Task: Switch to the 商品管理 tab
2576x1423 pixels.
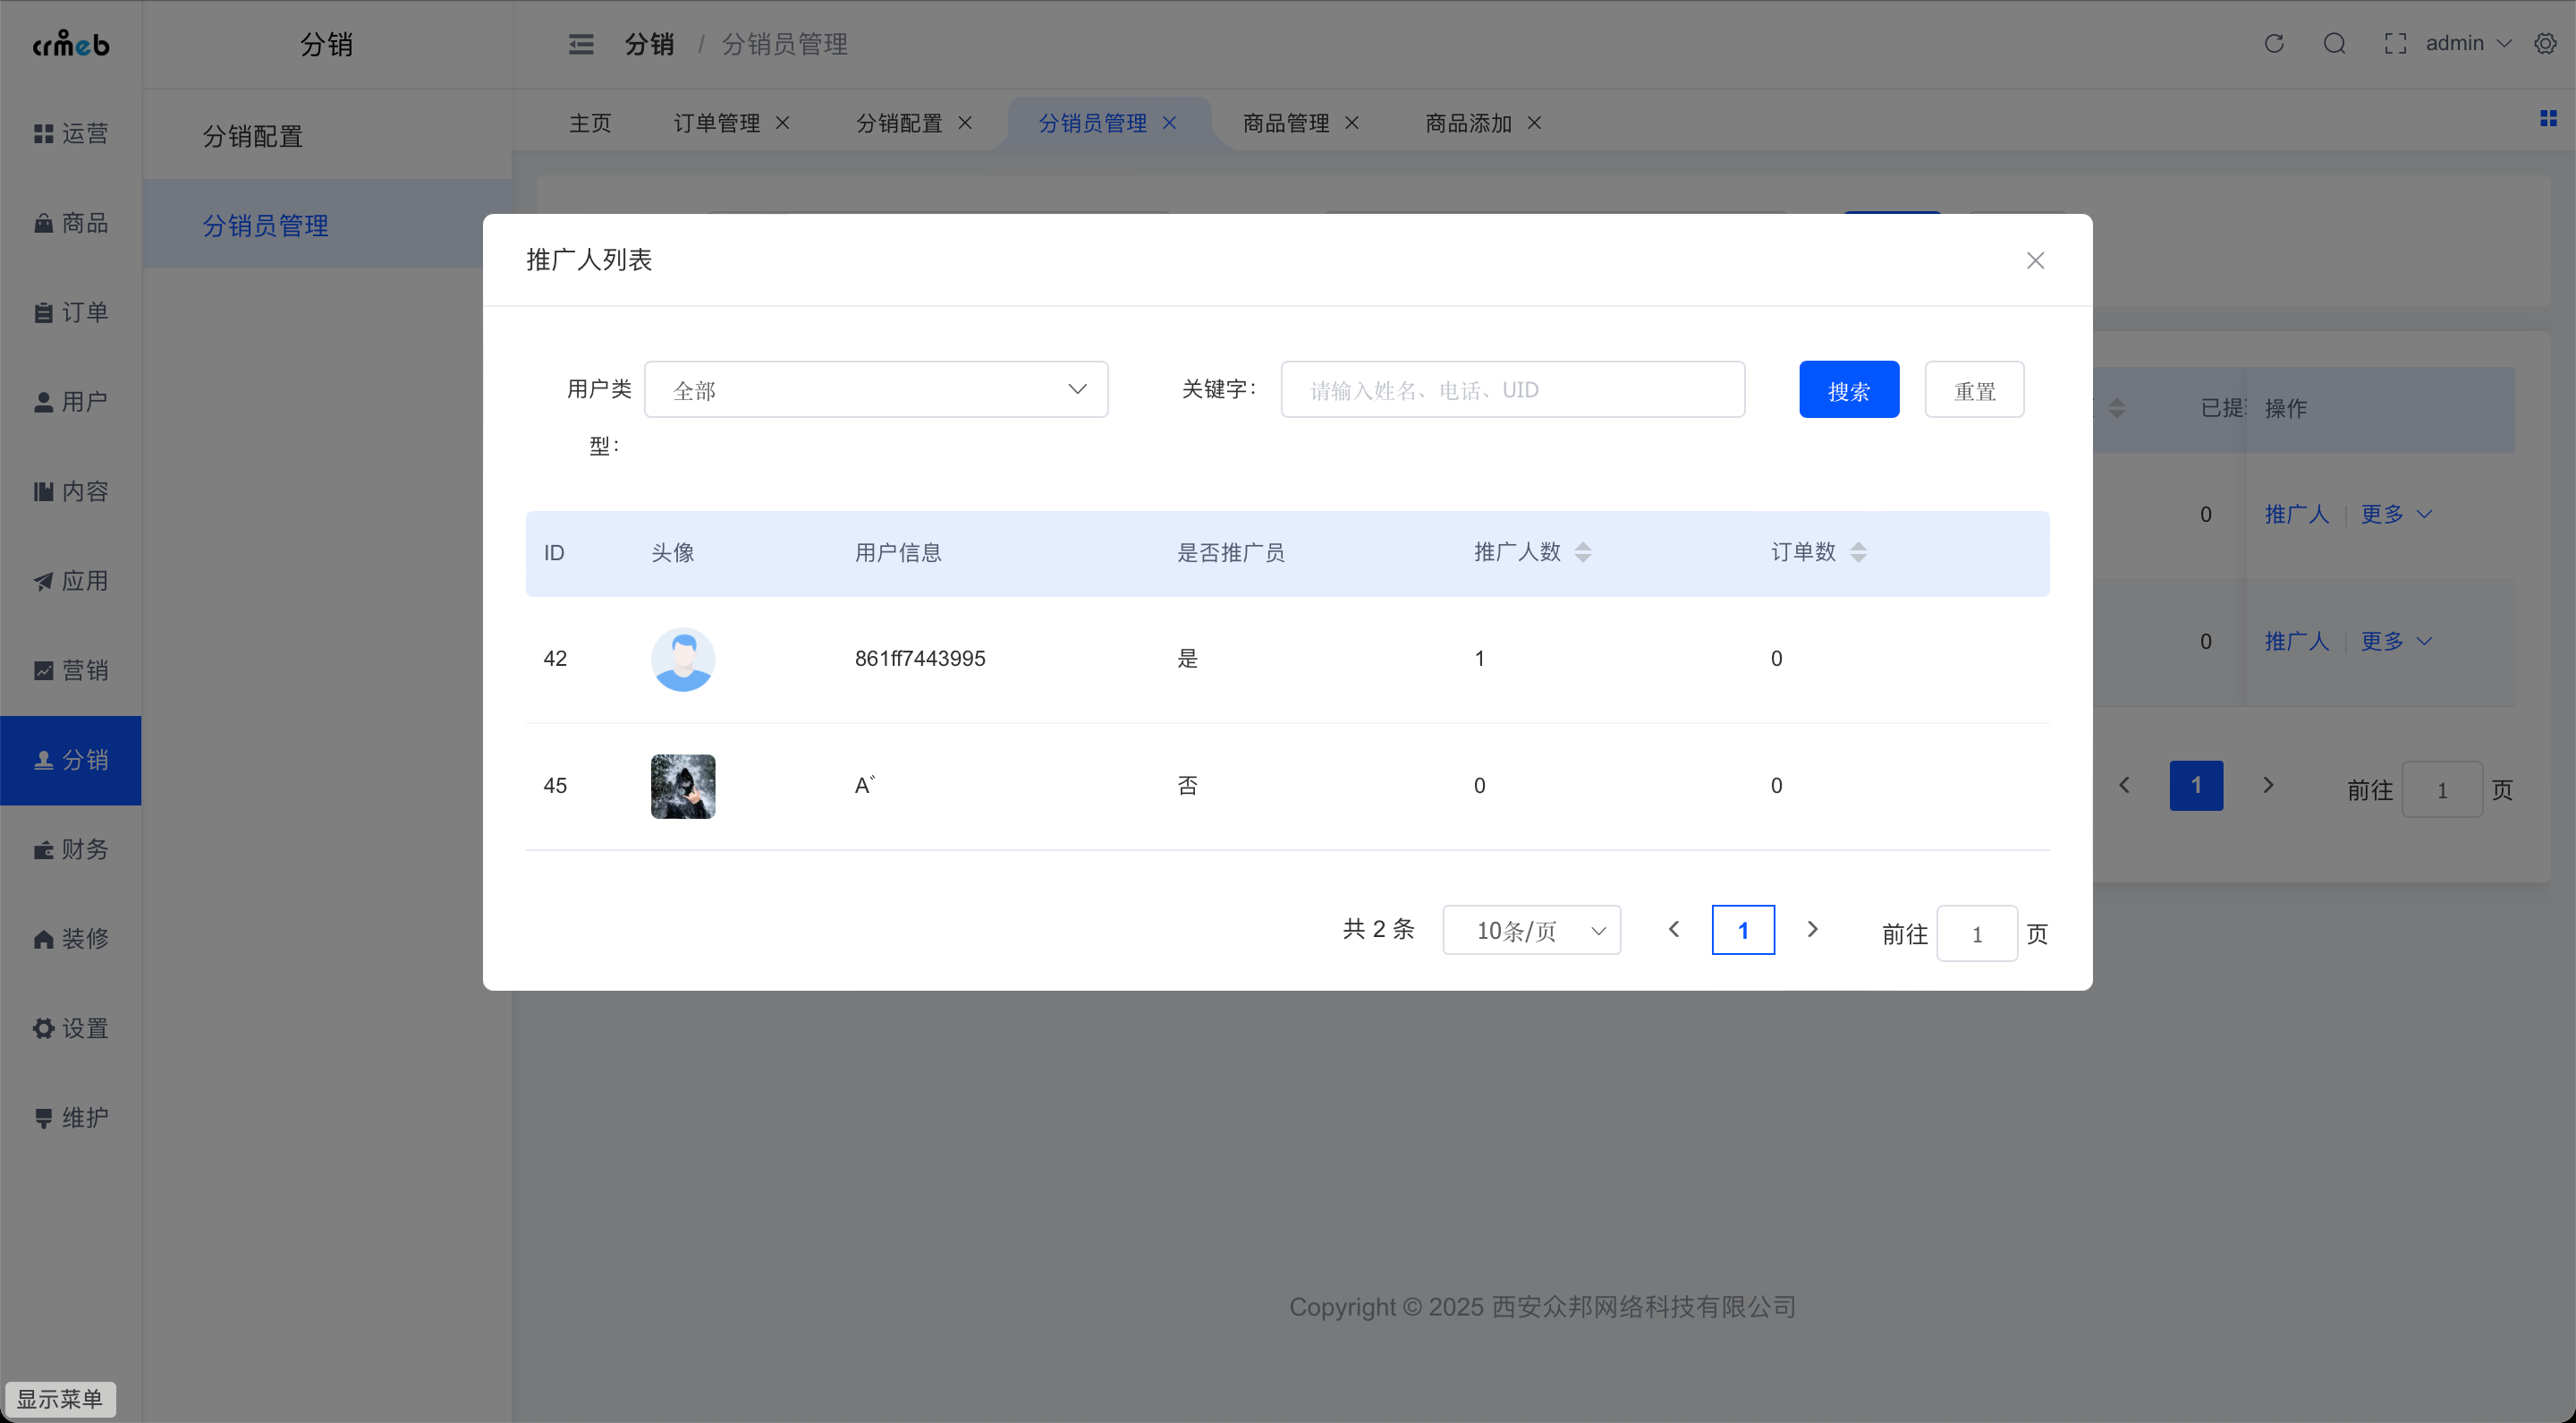Action: coord(1285,124)
